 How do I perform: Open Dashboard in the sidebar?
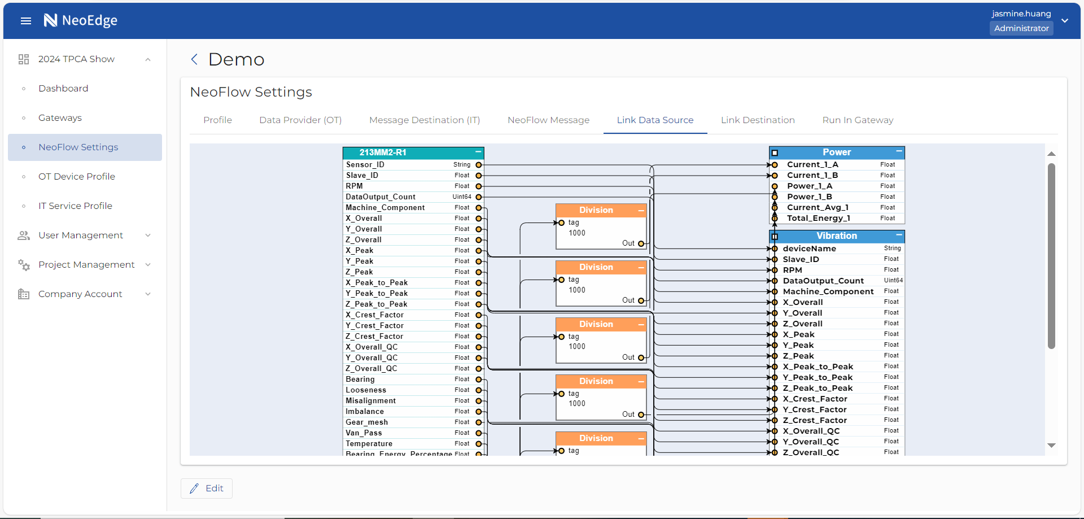tap(85, 89)
